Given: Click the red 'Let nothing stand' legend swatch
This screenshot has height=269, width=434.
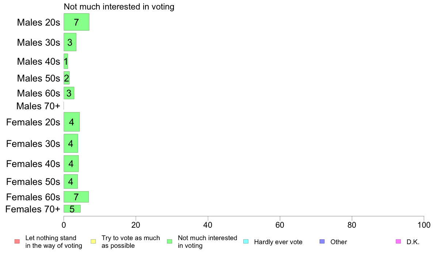Looking at the screenshot, I should click(17, 242).
